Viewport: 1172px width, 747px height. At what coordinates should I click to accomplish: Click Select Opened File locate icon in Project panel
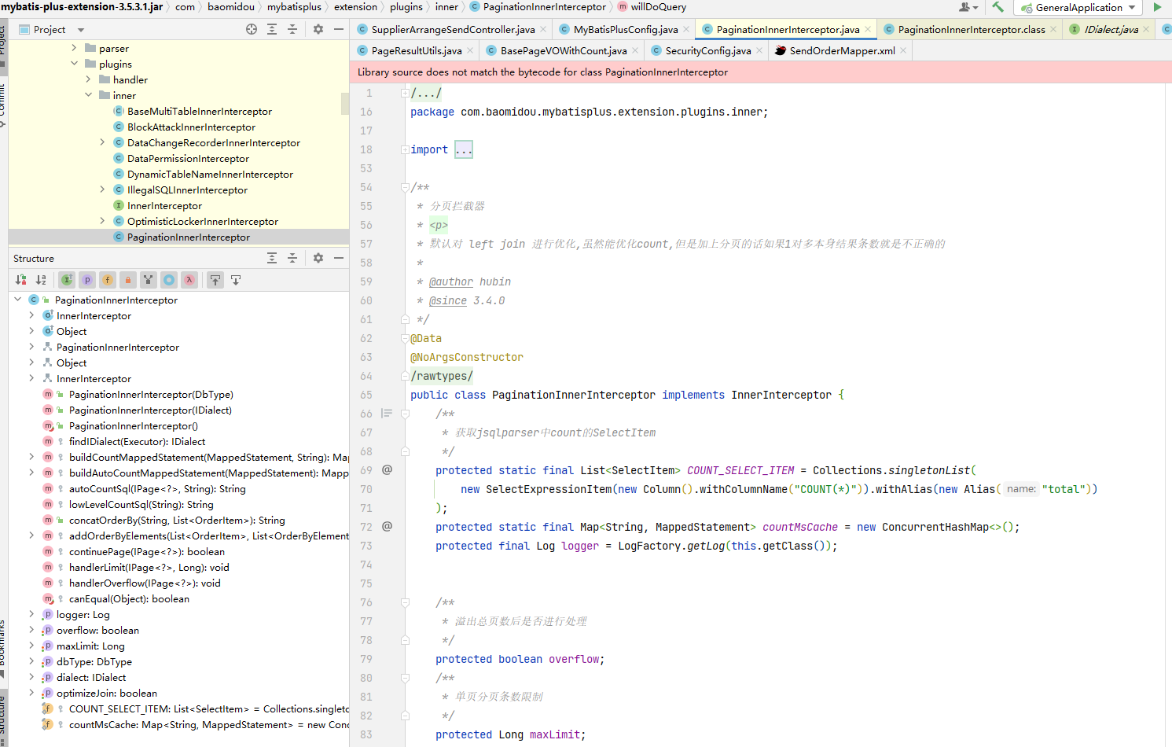coord(252,29)
